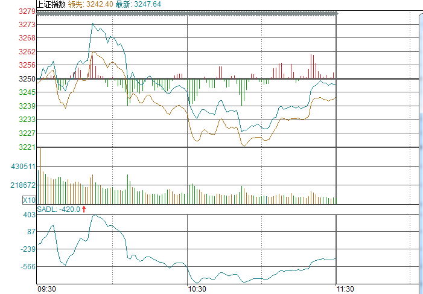423x294 pixels.
Task: Click the red arrow next to SADL
Action: point(84,209)
